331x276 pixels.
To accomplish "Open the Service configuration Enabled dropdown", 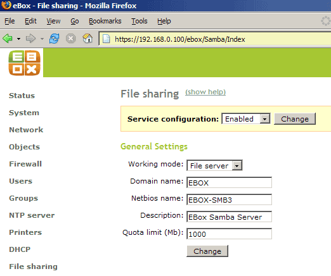I will point(246,119).
